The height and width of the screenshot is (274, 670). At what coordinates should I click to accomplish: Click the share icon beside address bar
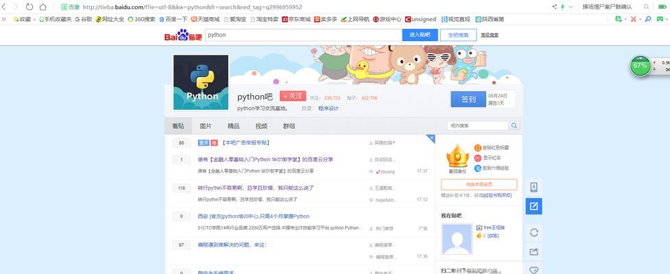[555, 7]
